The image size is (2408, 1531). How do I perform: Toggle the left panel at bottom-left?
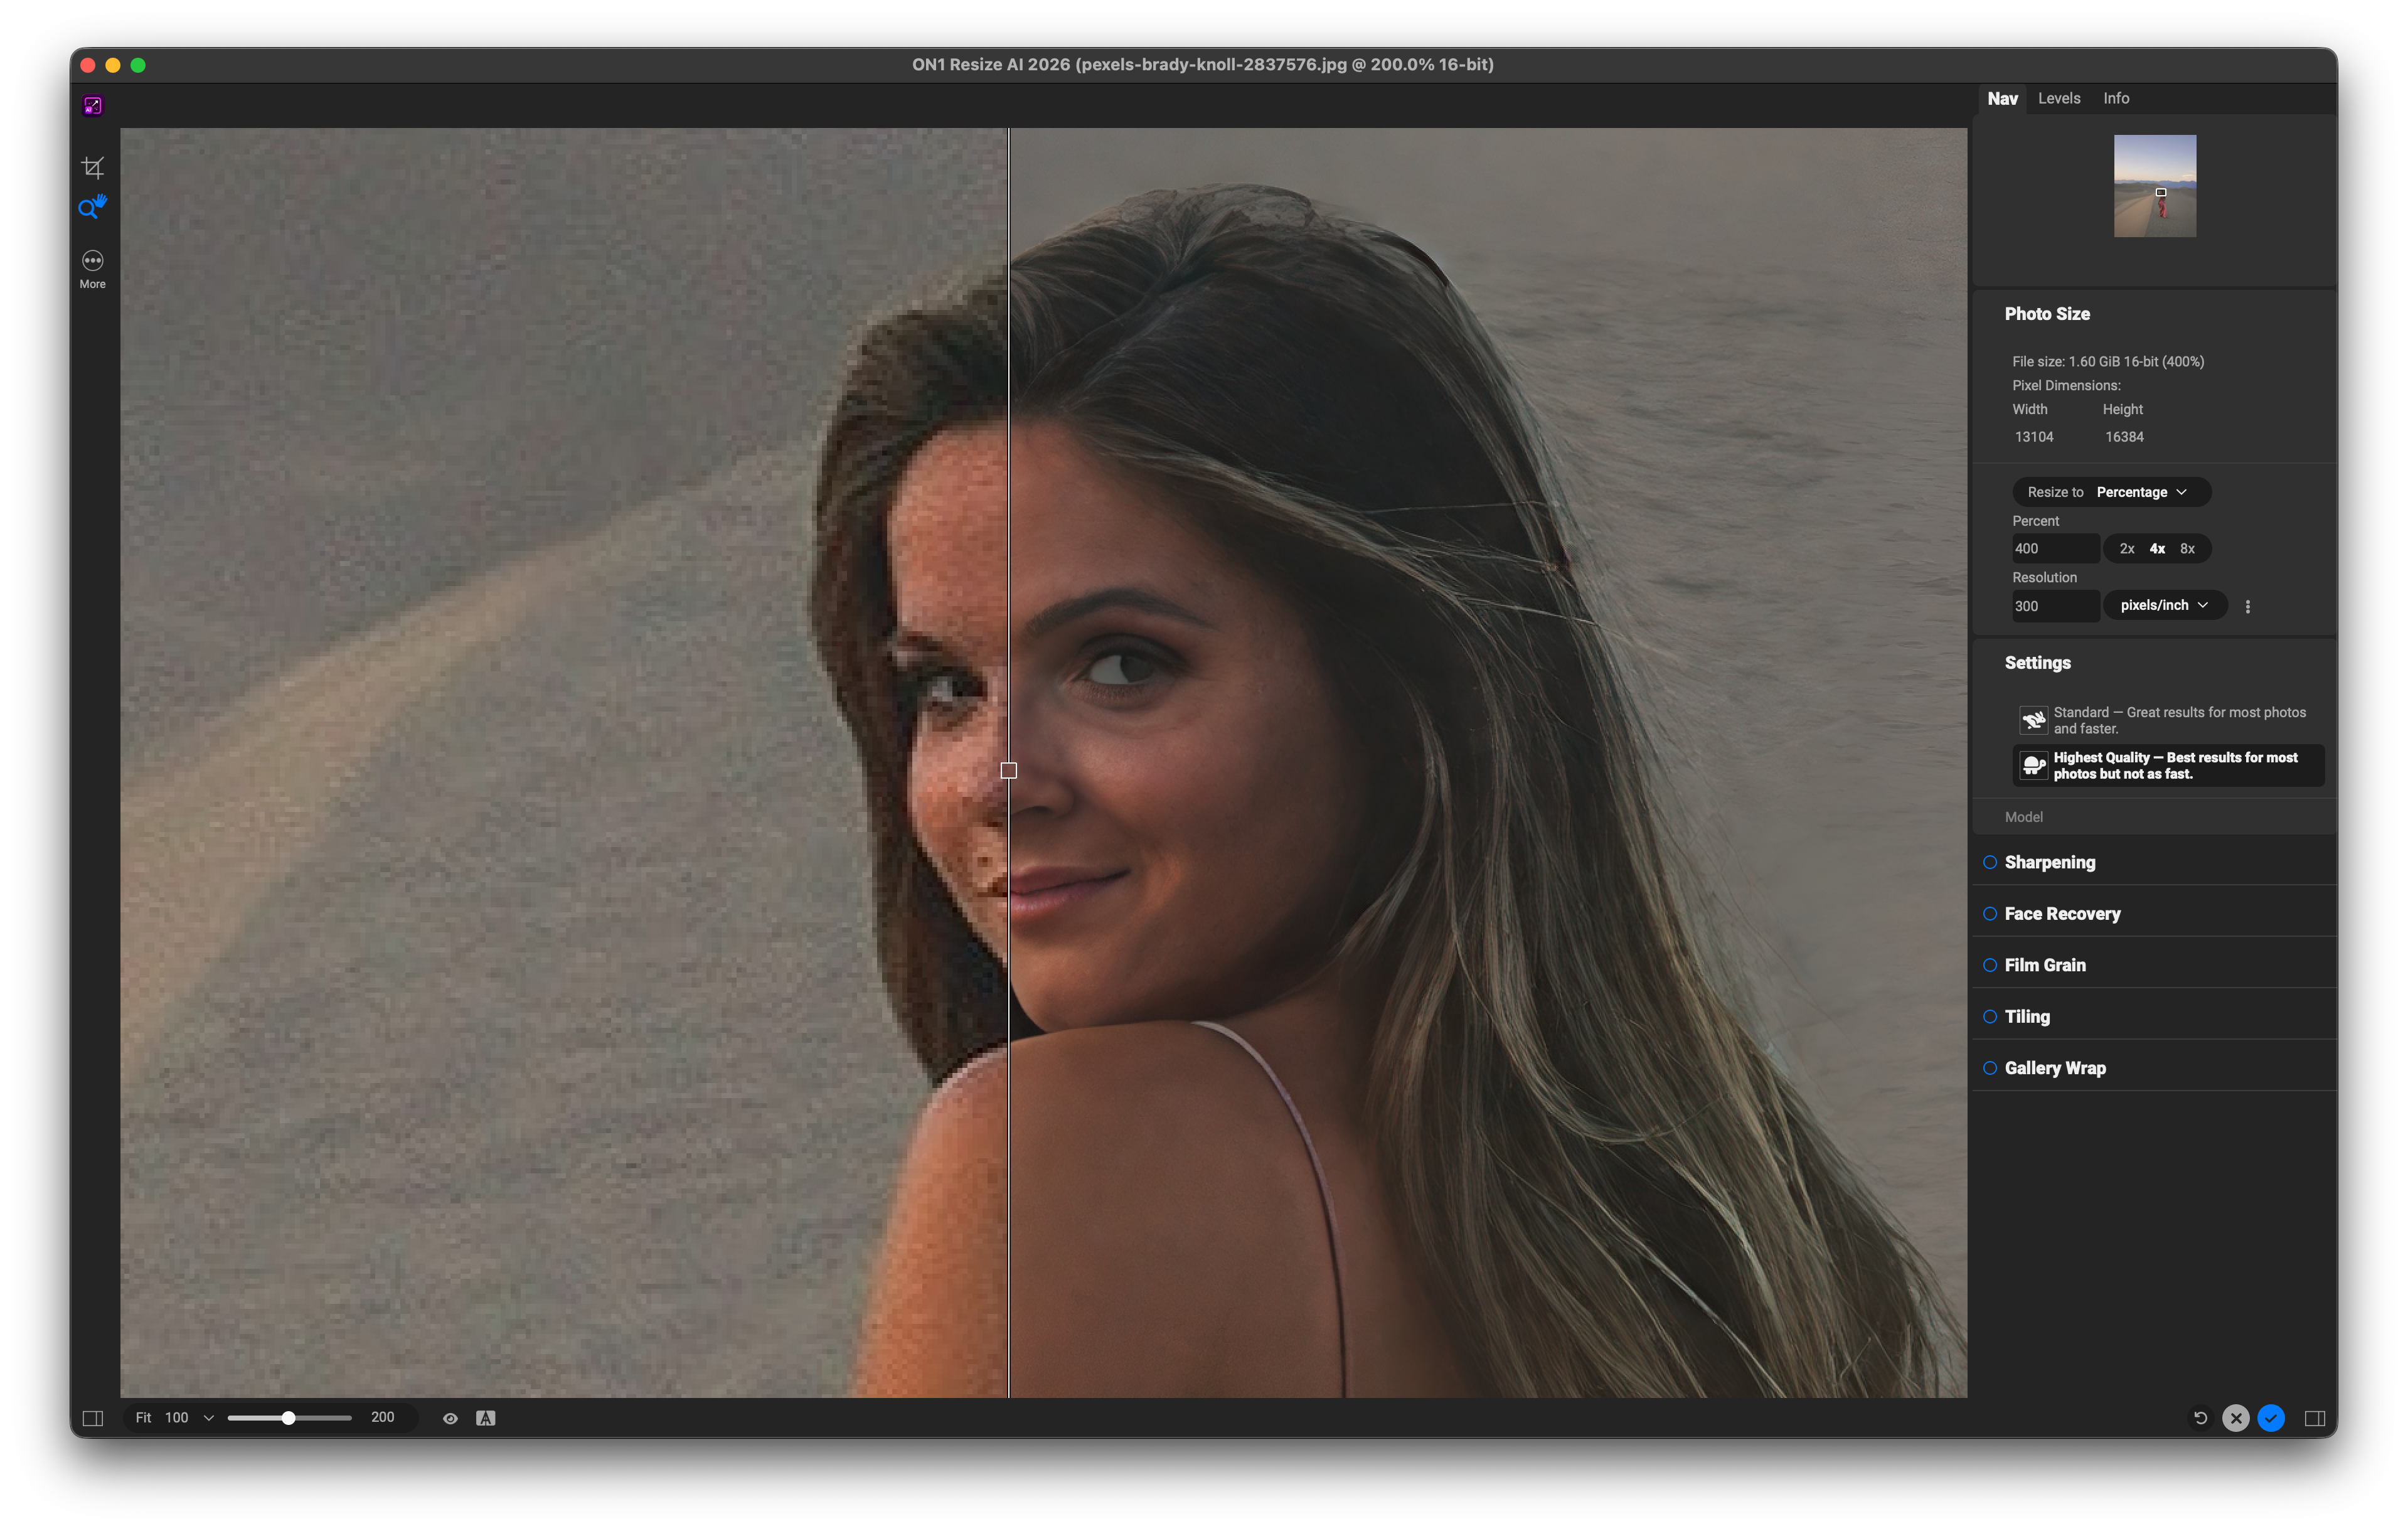click(x=92, y=1418)
